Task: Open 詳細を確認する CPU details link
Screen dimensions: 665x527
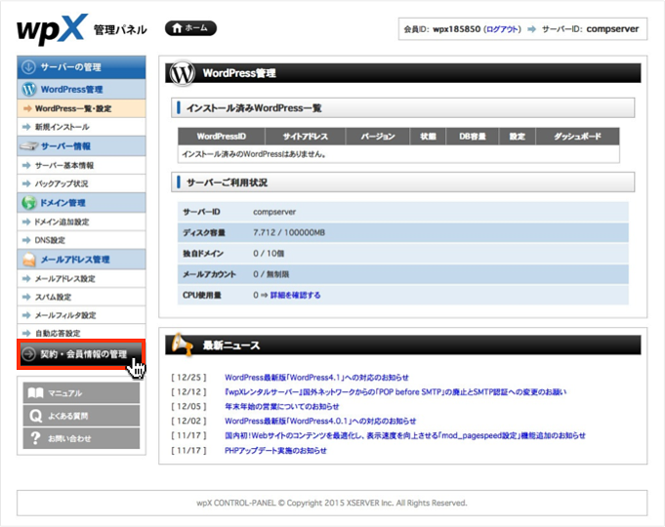Action: [x=295, y=295]
